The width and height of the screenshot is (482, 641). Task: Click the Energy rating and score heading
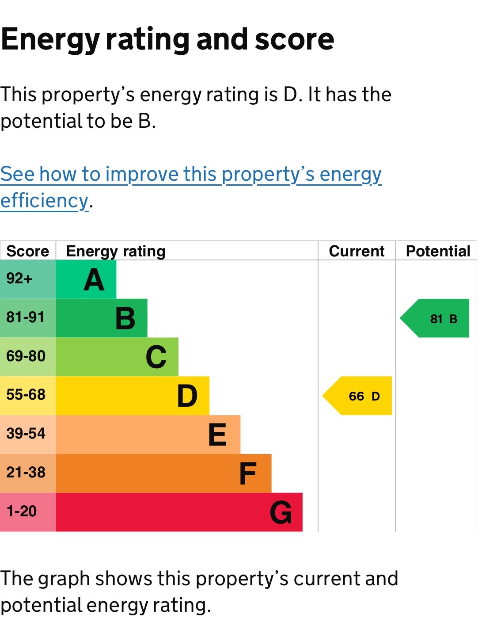[x=167, y=40]
